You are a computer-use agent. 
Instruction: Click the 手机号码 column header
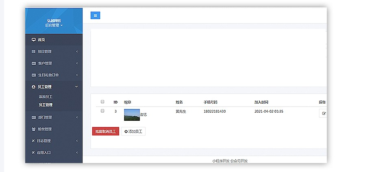[x=210, y=102]
